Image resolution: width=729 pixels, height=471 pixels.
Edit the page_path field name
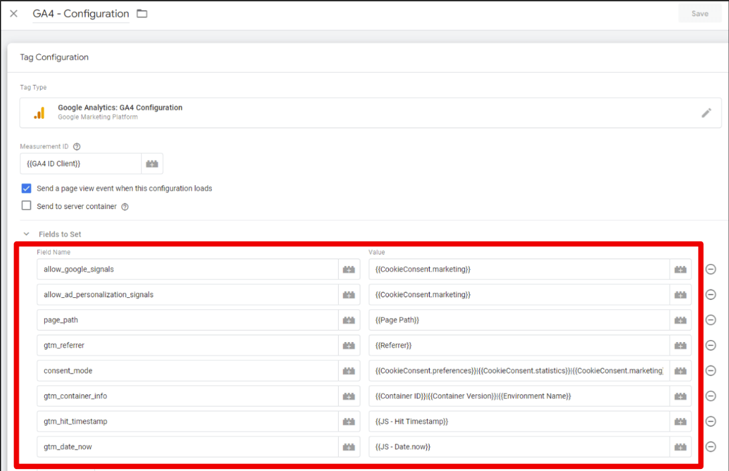click(x=187, y=320)
